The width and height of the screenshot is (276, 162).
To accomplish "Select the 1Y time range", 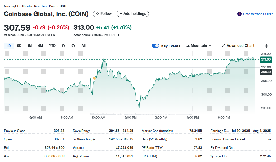I will point(63,46).
